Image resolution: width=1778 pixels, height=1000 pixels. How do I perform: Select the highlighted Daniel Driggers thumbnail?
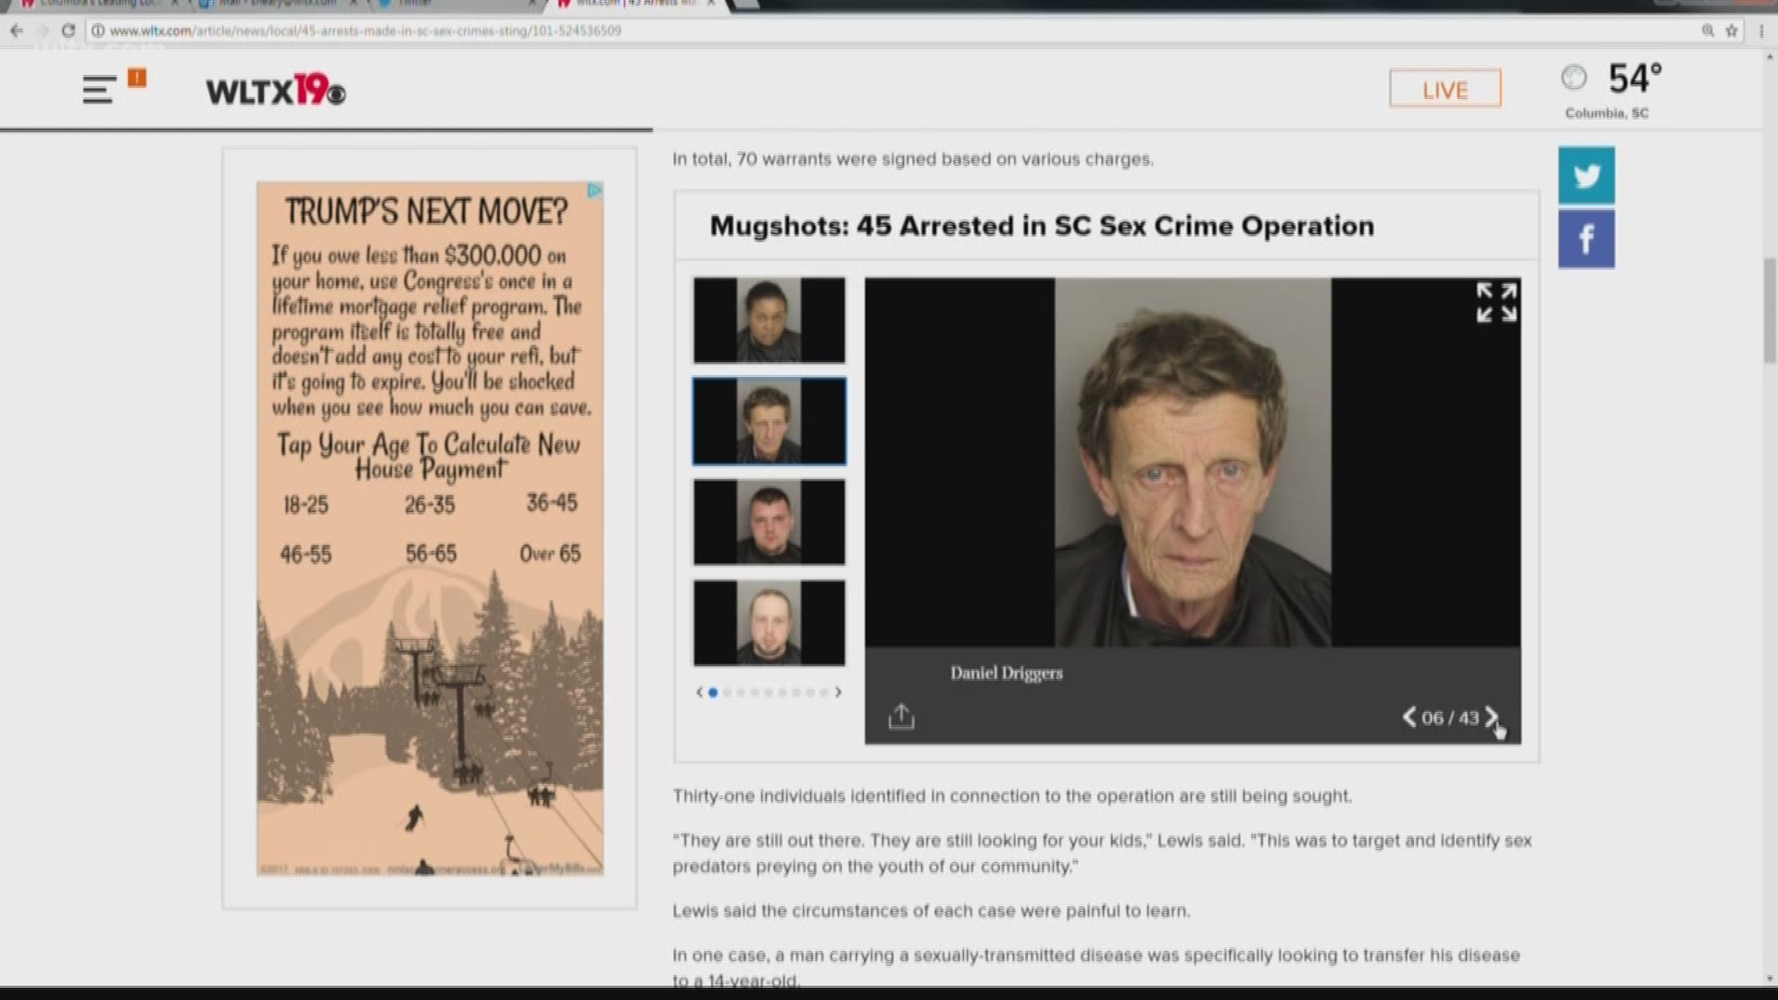[x=770, y=421]
